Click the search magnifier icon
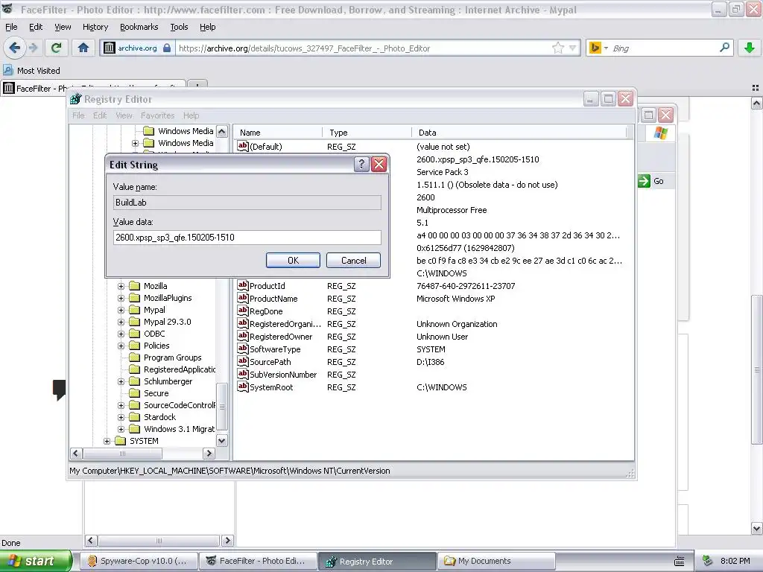Viewport: 763px width, 572px height. [724, 48]
